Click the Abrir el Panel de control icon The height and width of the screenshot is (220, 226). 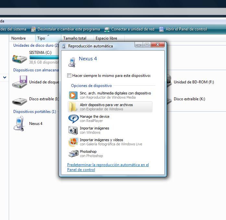tap(161, 29)
